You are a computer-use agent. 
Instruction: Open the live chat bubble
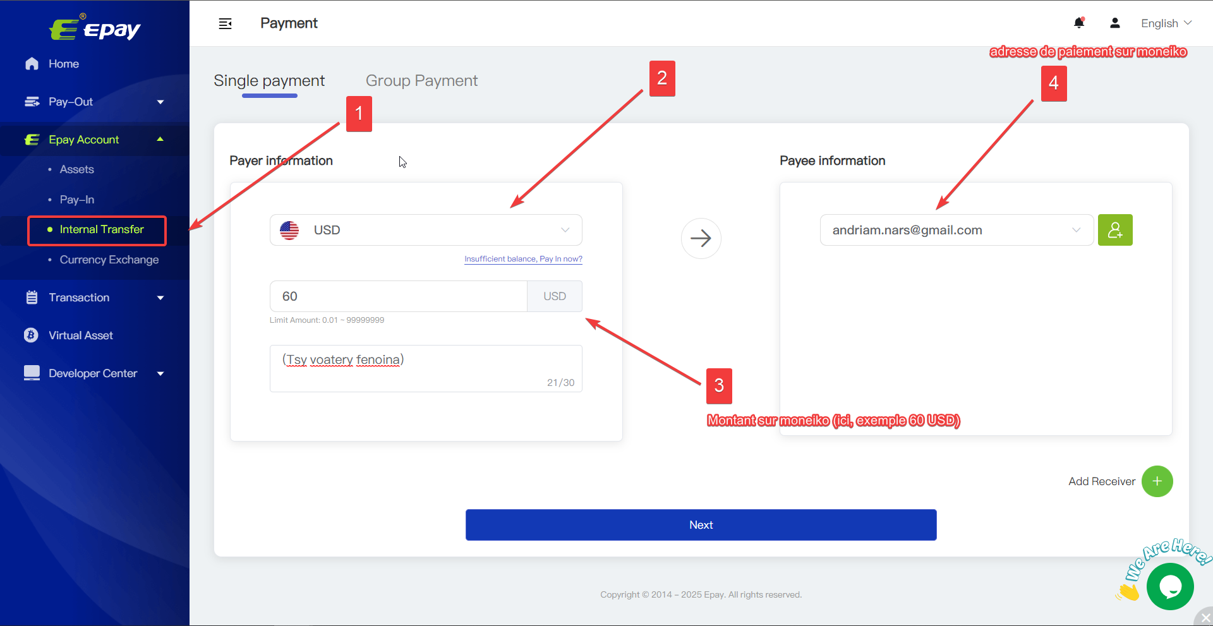pos(1170,586)
